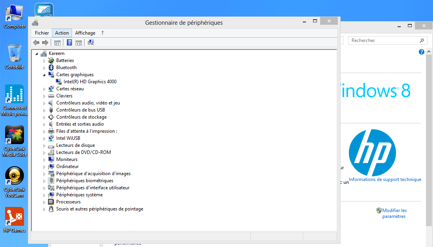Expand the Cartes réseau node
The width and height of the screenshot is (433, 247).
pyautogui.click(x=44, y=89)
